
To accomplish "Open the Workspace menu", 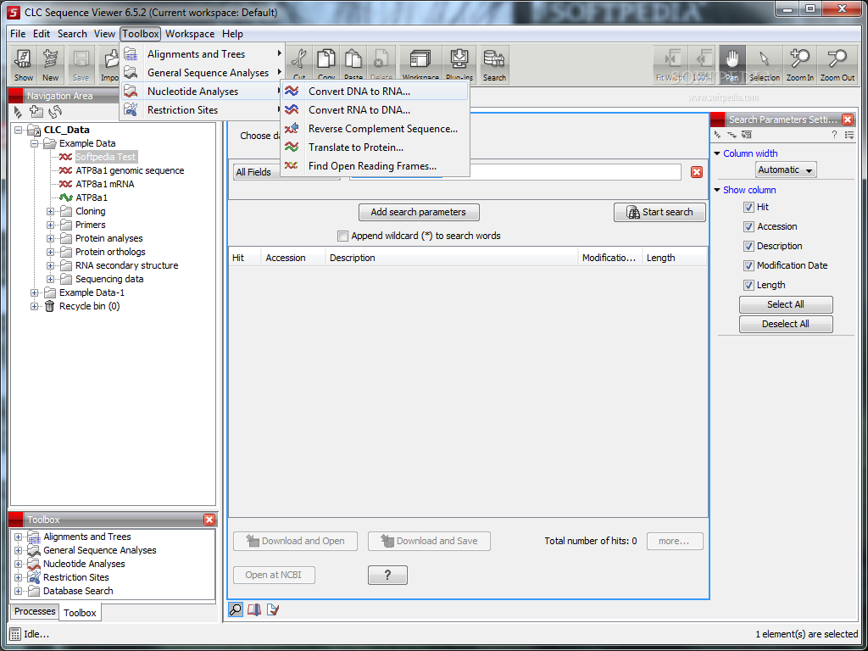I will tap(190, 34).
